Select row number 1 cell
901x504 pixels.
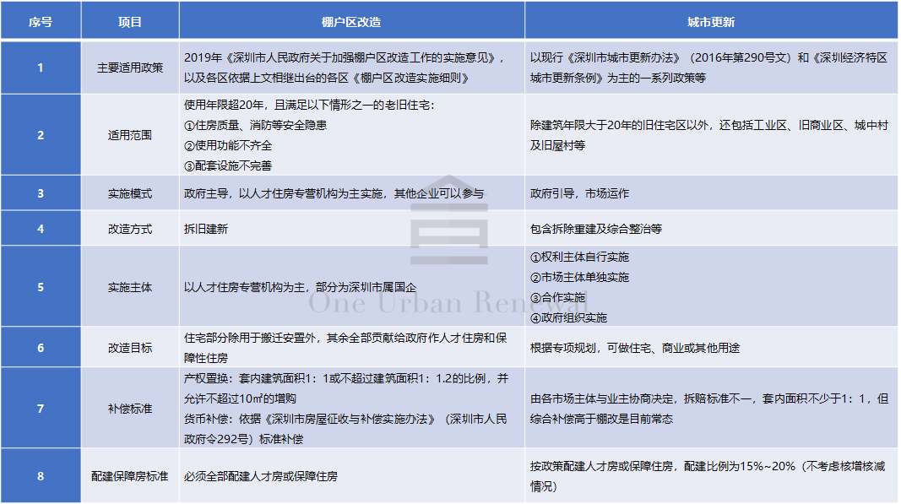point(41,68)
